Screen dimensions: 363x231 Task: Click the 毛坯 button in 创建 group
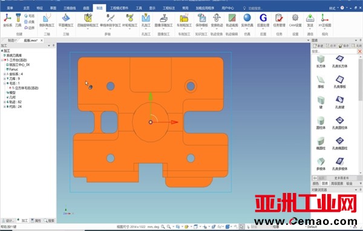pyautogui.click(x=30, y=16)
